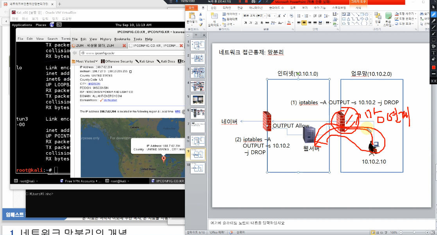Image resolution: width=437 pixels, height=235 pixels.
Task: Open the Arrange tool in Drawing group
Action: click(378, 18)
